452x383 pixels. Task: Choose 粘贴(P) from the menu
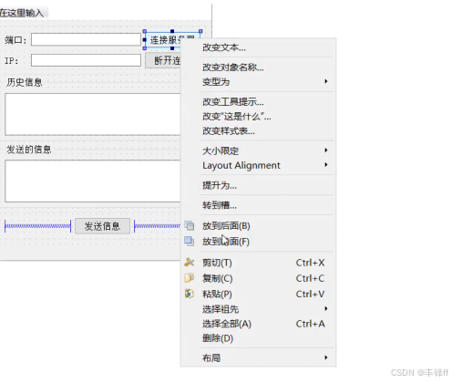259,295
